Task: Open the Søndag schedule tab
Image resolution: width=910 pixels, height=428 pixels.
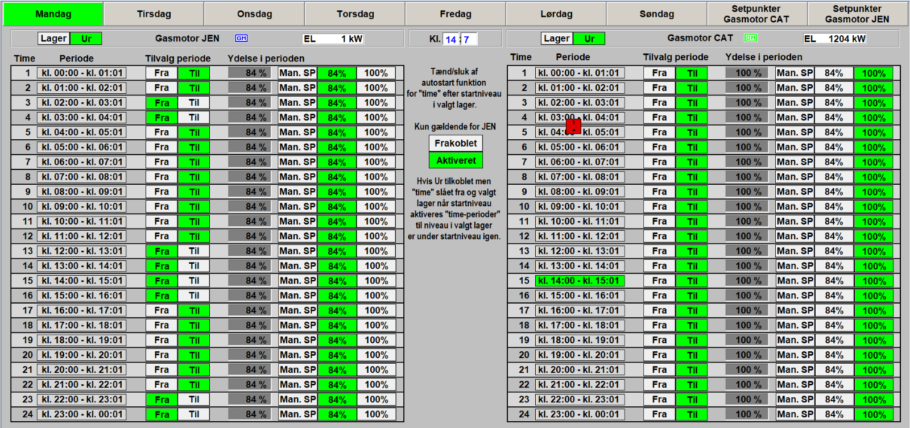Action: 656,14
